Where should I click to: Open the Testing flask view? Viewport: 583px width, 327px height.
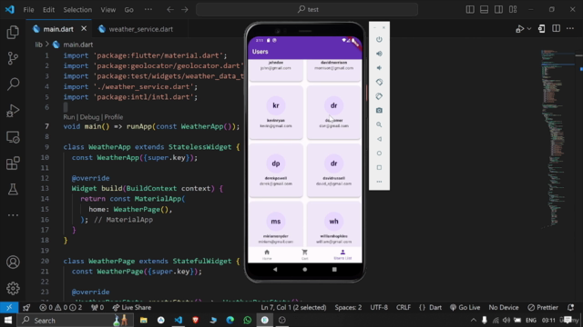[x=13, y=190]
